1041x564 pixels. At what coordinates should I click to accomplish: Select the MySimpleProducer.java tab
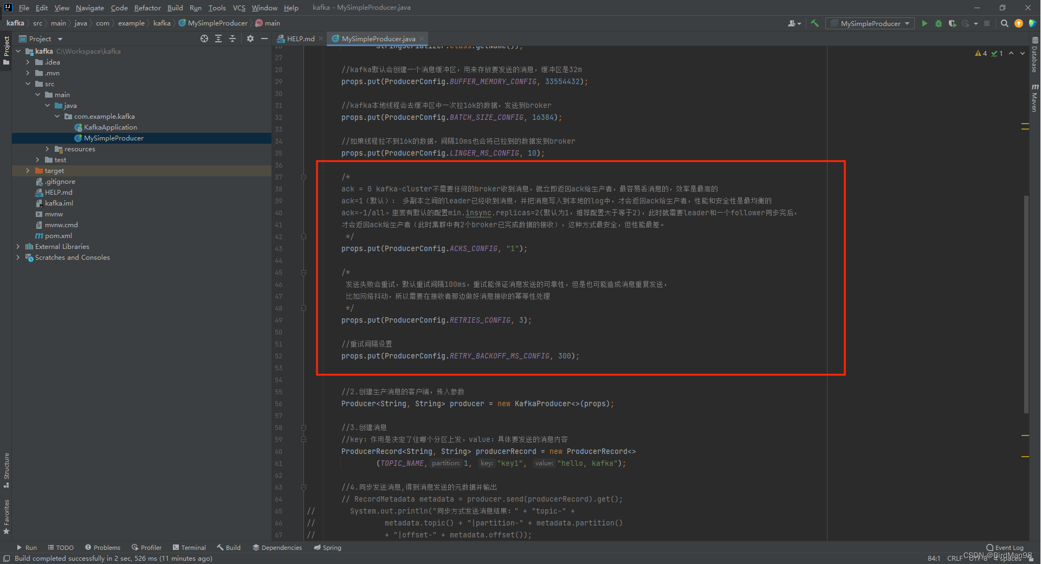(378, 39)
